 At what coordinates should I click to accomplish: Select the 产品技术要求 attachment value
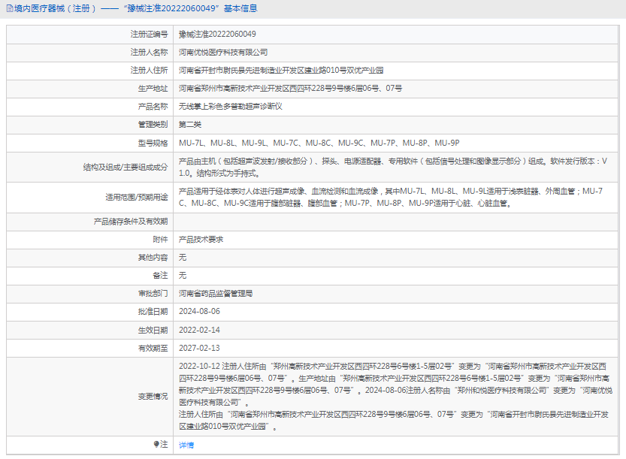point(201,240)
